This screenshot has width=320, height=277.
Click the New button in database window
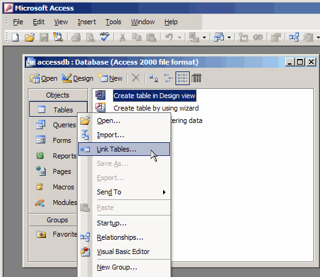pos(110,78)
